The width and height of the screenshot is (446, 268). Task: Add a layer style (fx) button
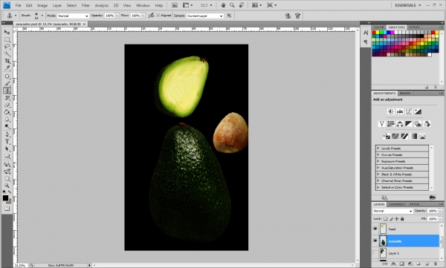tap(393, 264)
